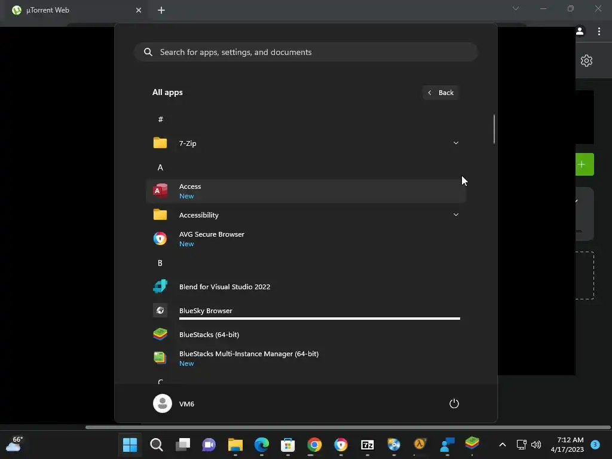Open a new browser tab
The height and width of the screenshot is (459, 612).
tap(161, 10)
